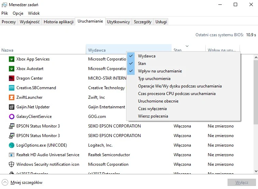The image size is (258, 189).
Task: Collapse view using Mniej szczegółów arrow
Action: tap(5, 183)
